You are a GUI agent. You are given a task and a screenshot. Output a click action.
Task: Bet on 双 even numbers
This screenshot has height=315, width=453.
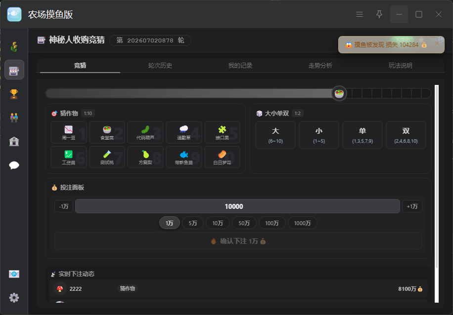(406, 135)
